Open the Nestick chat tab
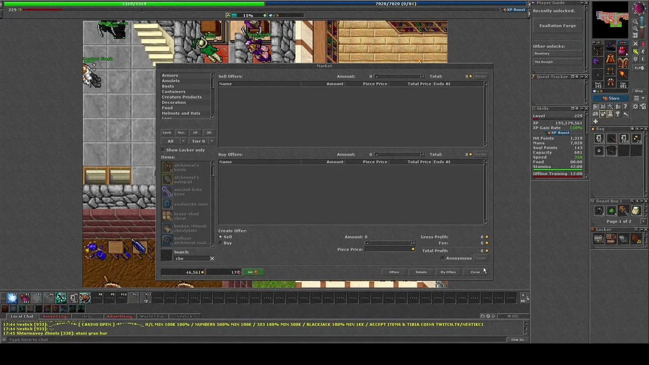Viewport: 649px width, 365px height. [x=184, y=316]
